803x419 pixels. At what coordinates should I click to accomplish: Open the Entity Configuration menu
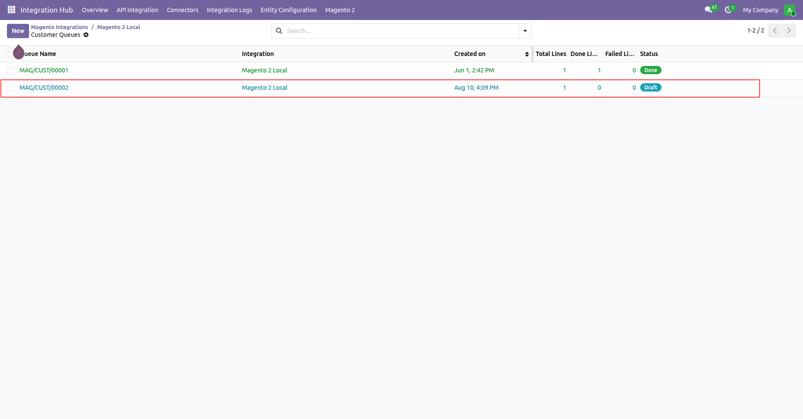[x=289, y=10]
